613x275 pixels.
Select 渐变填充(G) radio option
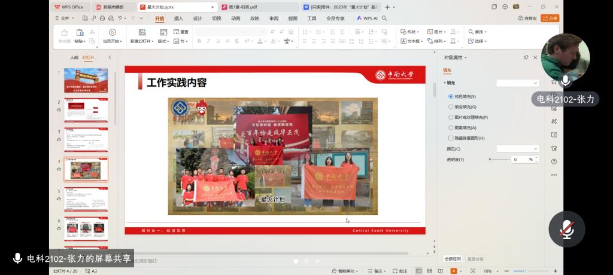pos(451,106)
